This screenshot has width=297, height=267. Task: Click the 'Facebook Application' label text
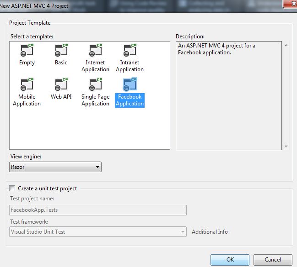coord(130,100)
